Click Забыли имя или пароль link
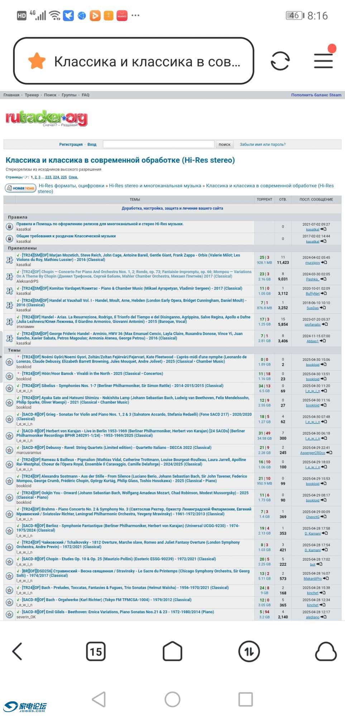 coord(263,144)
